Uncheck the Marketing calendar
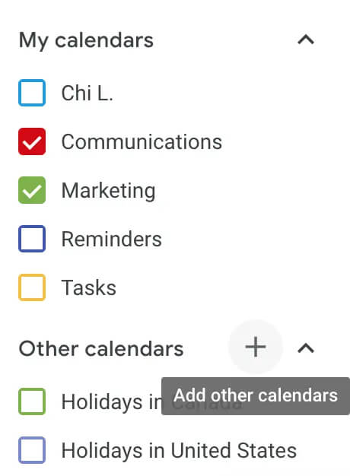Viewport: 350px width, 476px height. click(x=32, y=190)
